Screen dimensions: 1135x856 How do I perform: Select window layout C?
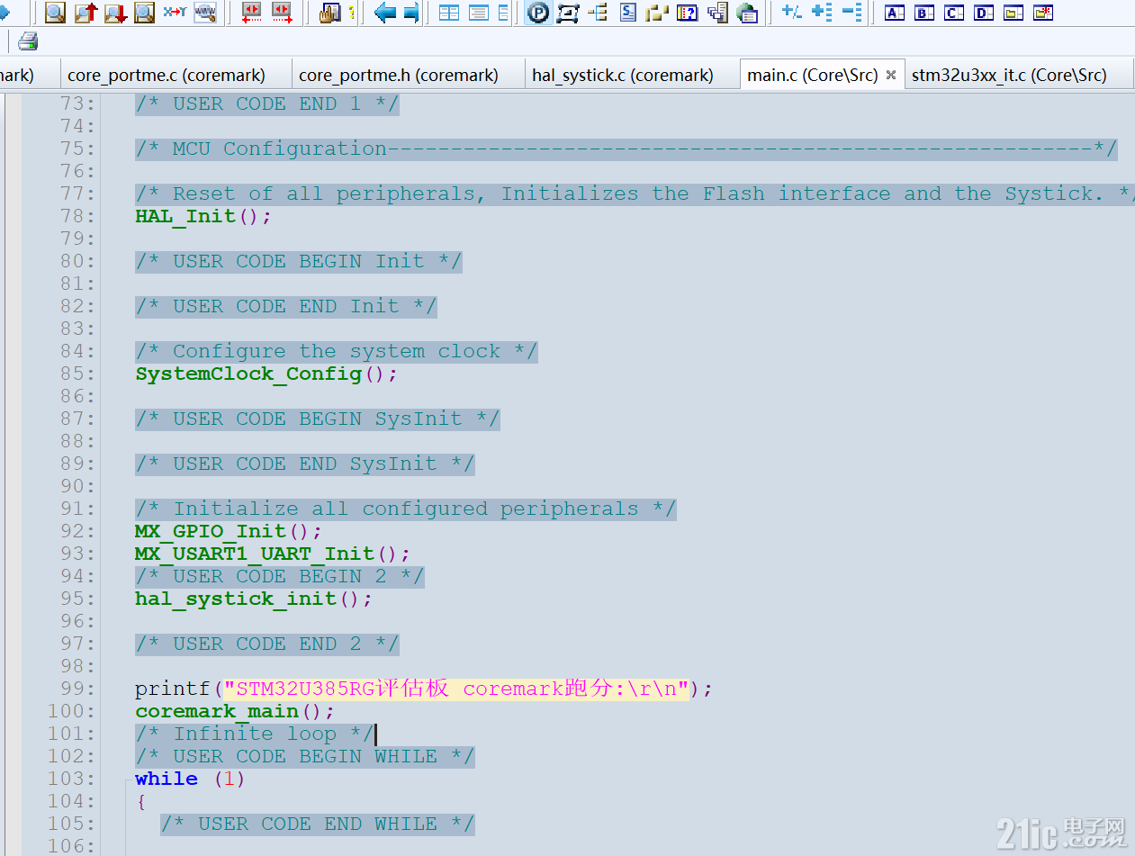[x=954, y=13]
